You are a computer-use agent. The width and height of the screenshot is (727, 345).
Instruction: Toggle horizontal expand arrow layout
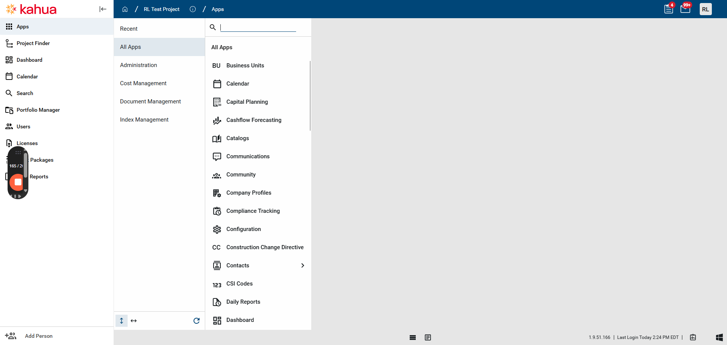pos(134,321)
